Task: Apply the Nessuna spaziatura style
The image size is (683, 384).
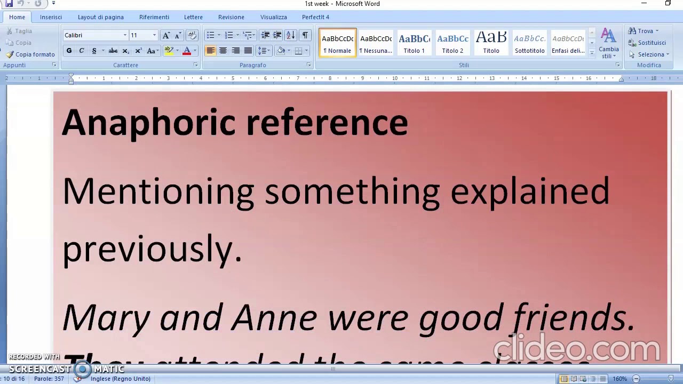Action: (376, 43)
